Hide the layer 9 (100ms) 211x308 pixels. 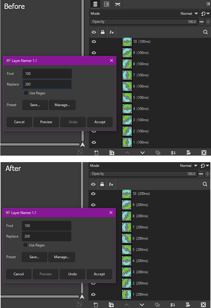tap(94, 53)
